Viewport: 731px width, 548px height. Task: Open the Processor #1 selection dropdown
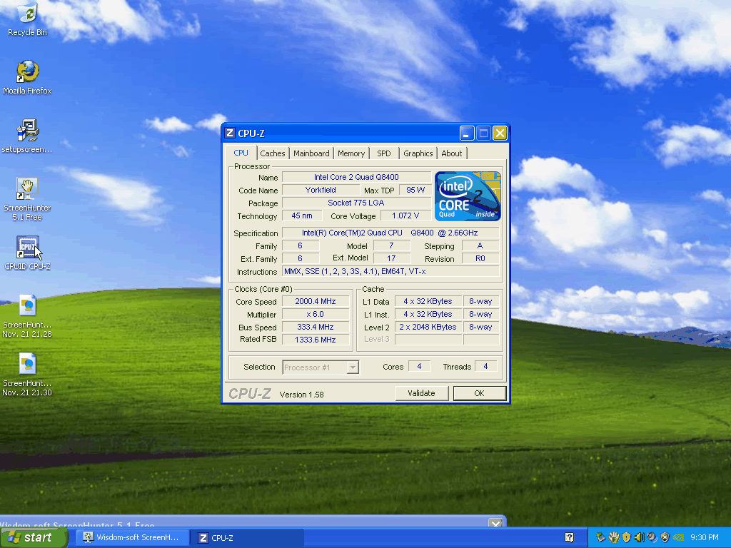coord(321,367)
